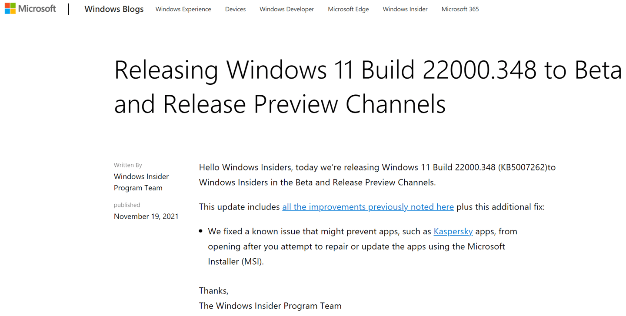Open the Microsoft 365 section
The image size is (626, 316).
460,9
